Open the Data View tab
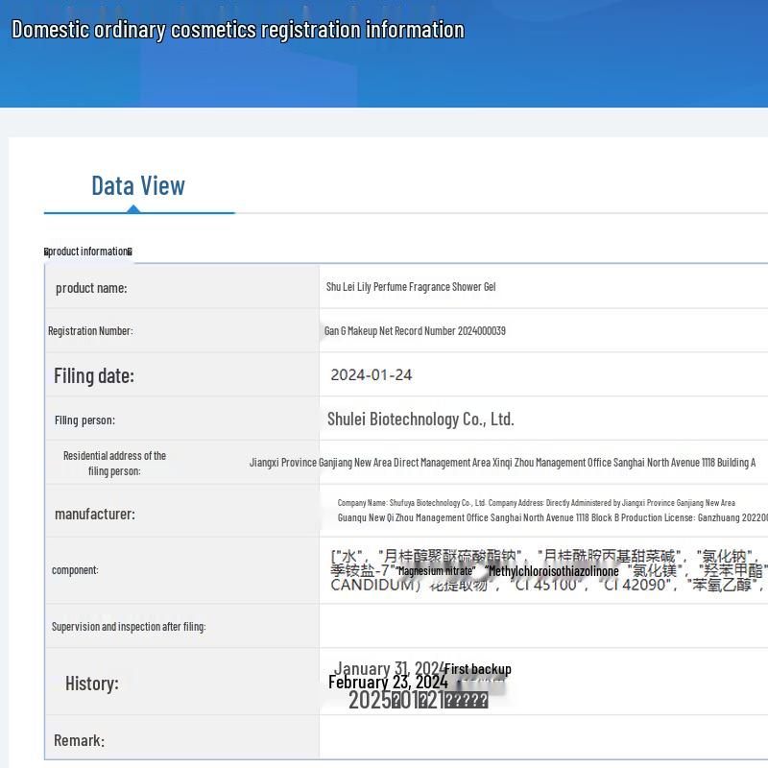This screenshot has width=768, height=768. (138, 185)
